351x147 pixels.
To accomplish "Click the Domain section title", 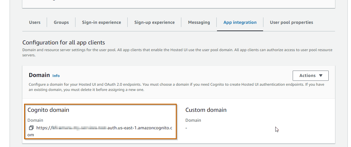I will pyautogui.click(x=39, y=75).
